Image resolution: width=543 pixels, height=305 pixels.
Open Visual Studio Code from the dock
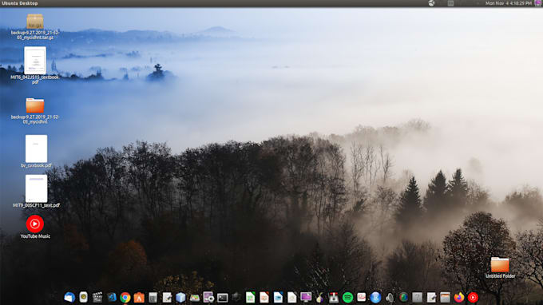tap(112, 297)
